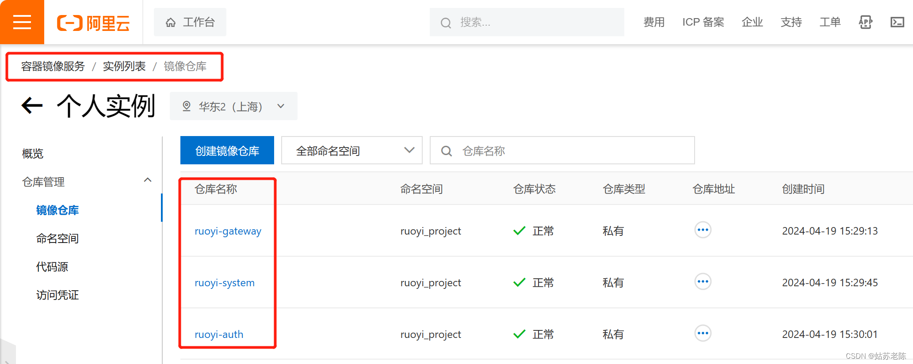Collapse the 仓库管理 sidebar section
913x364 pixels.
coord(148,180)
